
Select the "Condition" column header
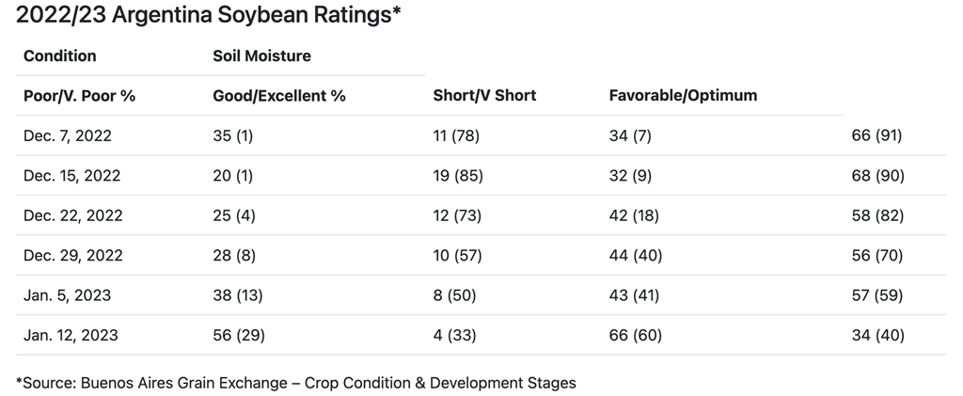60,55
